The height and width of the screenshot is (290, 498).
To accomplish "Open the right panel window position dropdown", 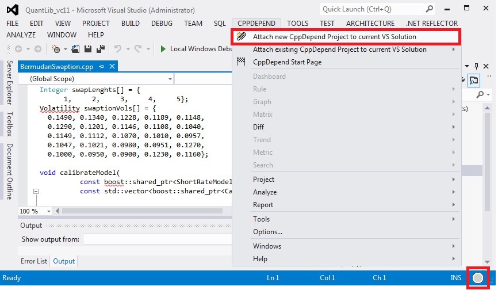I will tap(467, 66).
